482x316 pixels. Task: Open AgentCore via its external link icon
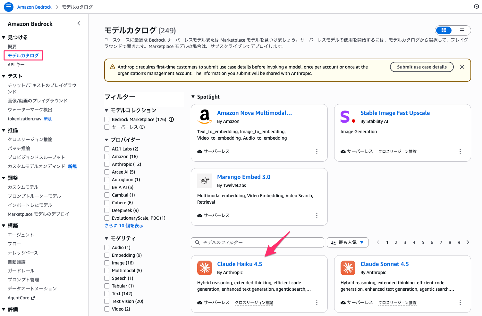tap(33, 297)
